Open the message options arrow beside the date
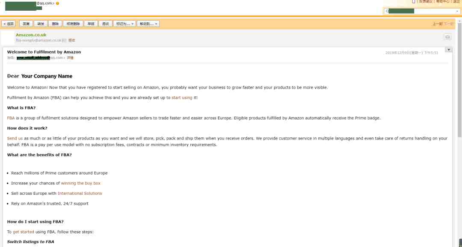This screenshot has height=247, width=462. pos(448,50)
